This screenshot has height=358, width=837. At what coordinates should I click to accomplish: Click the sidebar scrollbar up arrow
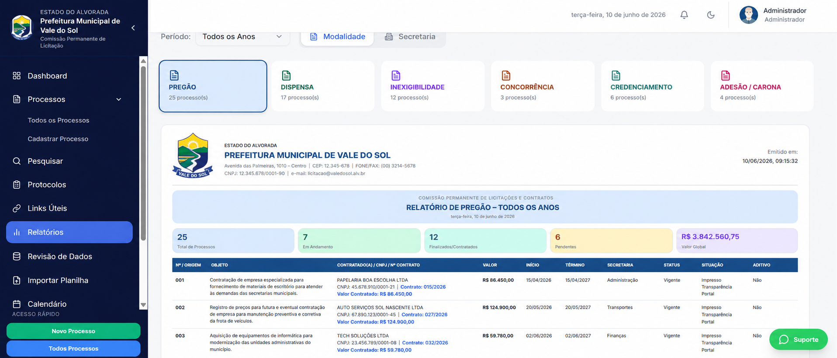point(143,61)
